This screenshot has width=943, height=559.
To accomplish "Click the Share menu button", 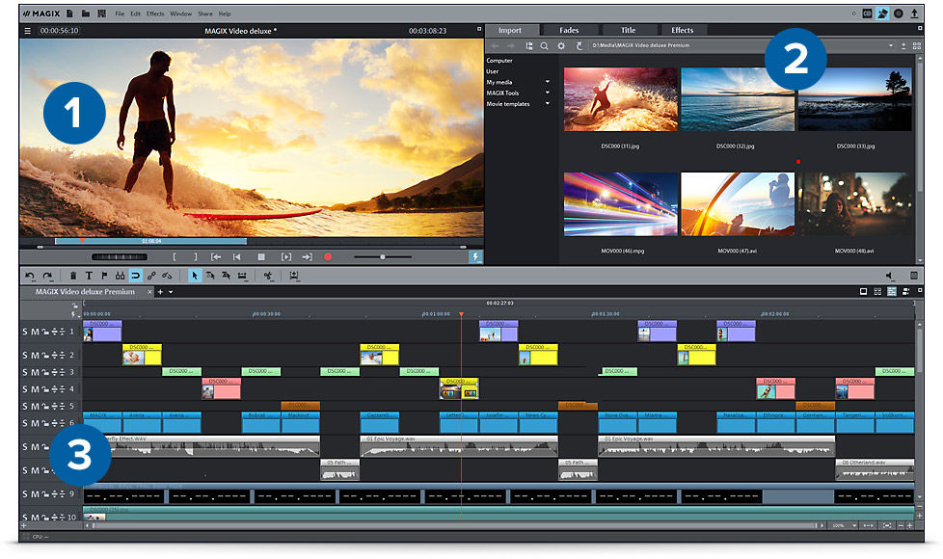I will [205, 13].
